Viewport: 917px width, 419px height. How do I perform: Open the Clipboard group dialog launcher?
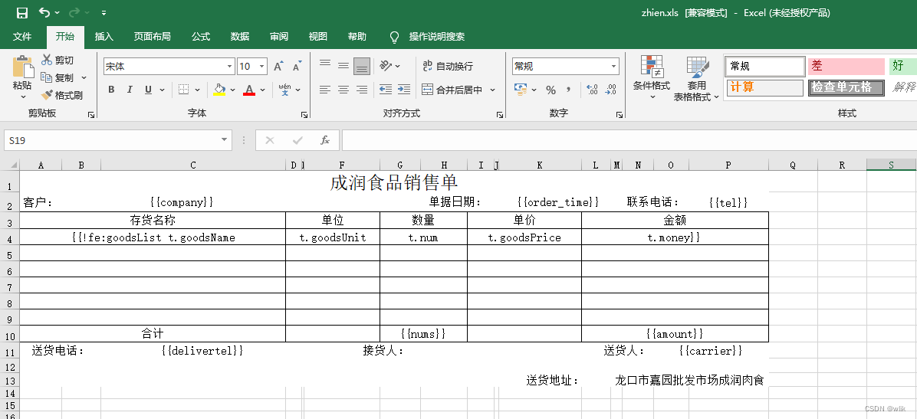click(90, 115)
